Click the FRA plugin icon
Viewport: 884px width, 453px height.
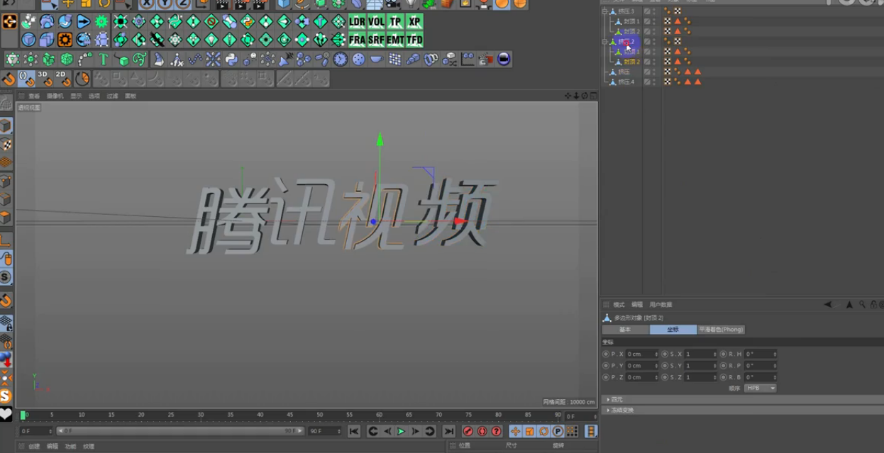tap(357, 40)
